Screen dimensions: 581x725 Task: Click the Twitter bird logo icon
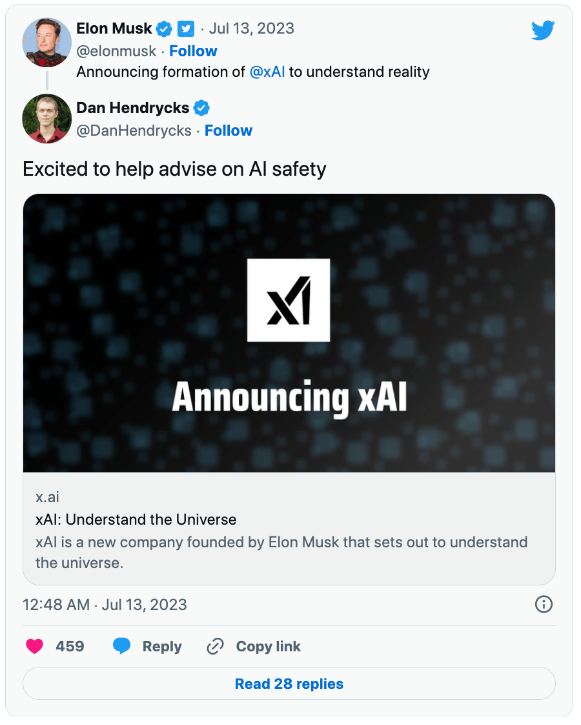[543, 30]
